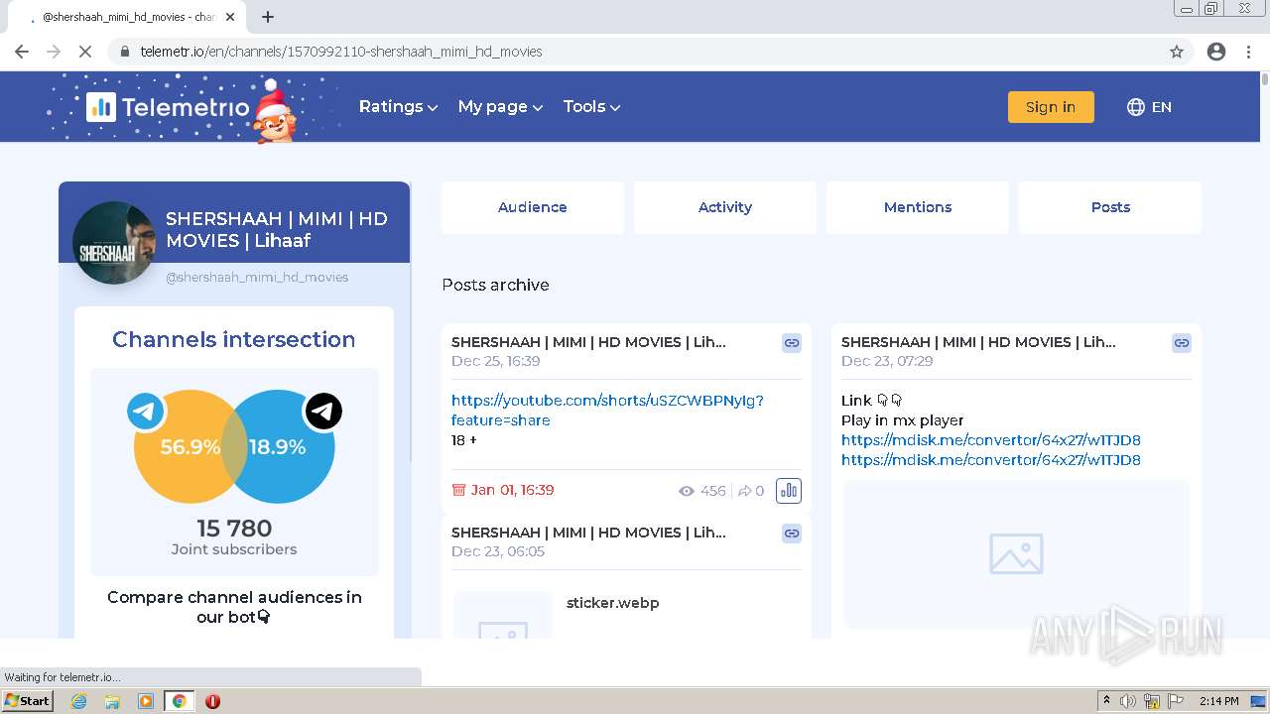
Task: Click the black Telegram channel icon in diagram
Action: point(323,411)
